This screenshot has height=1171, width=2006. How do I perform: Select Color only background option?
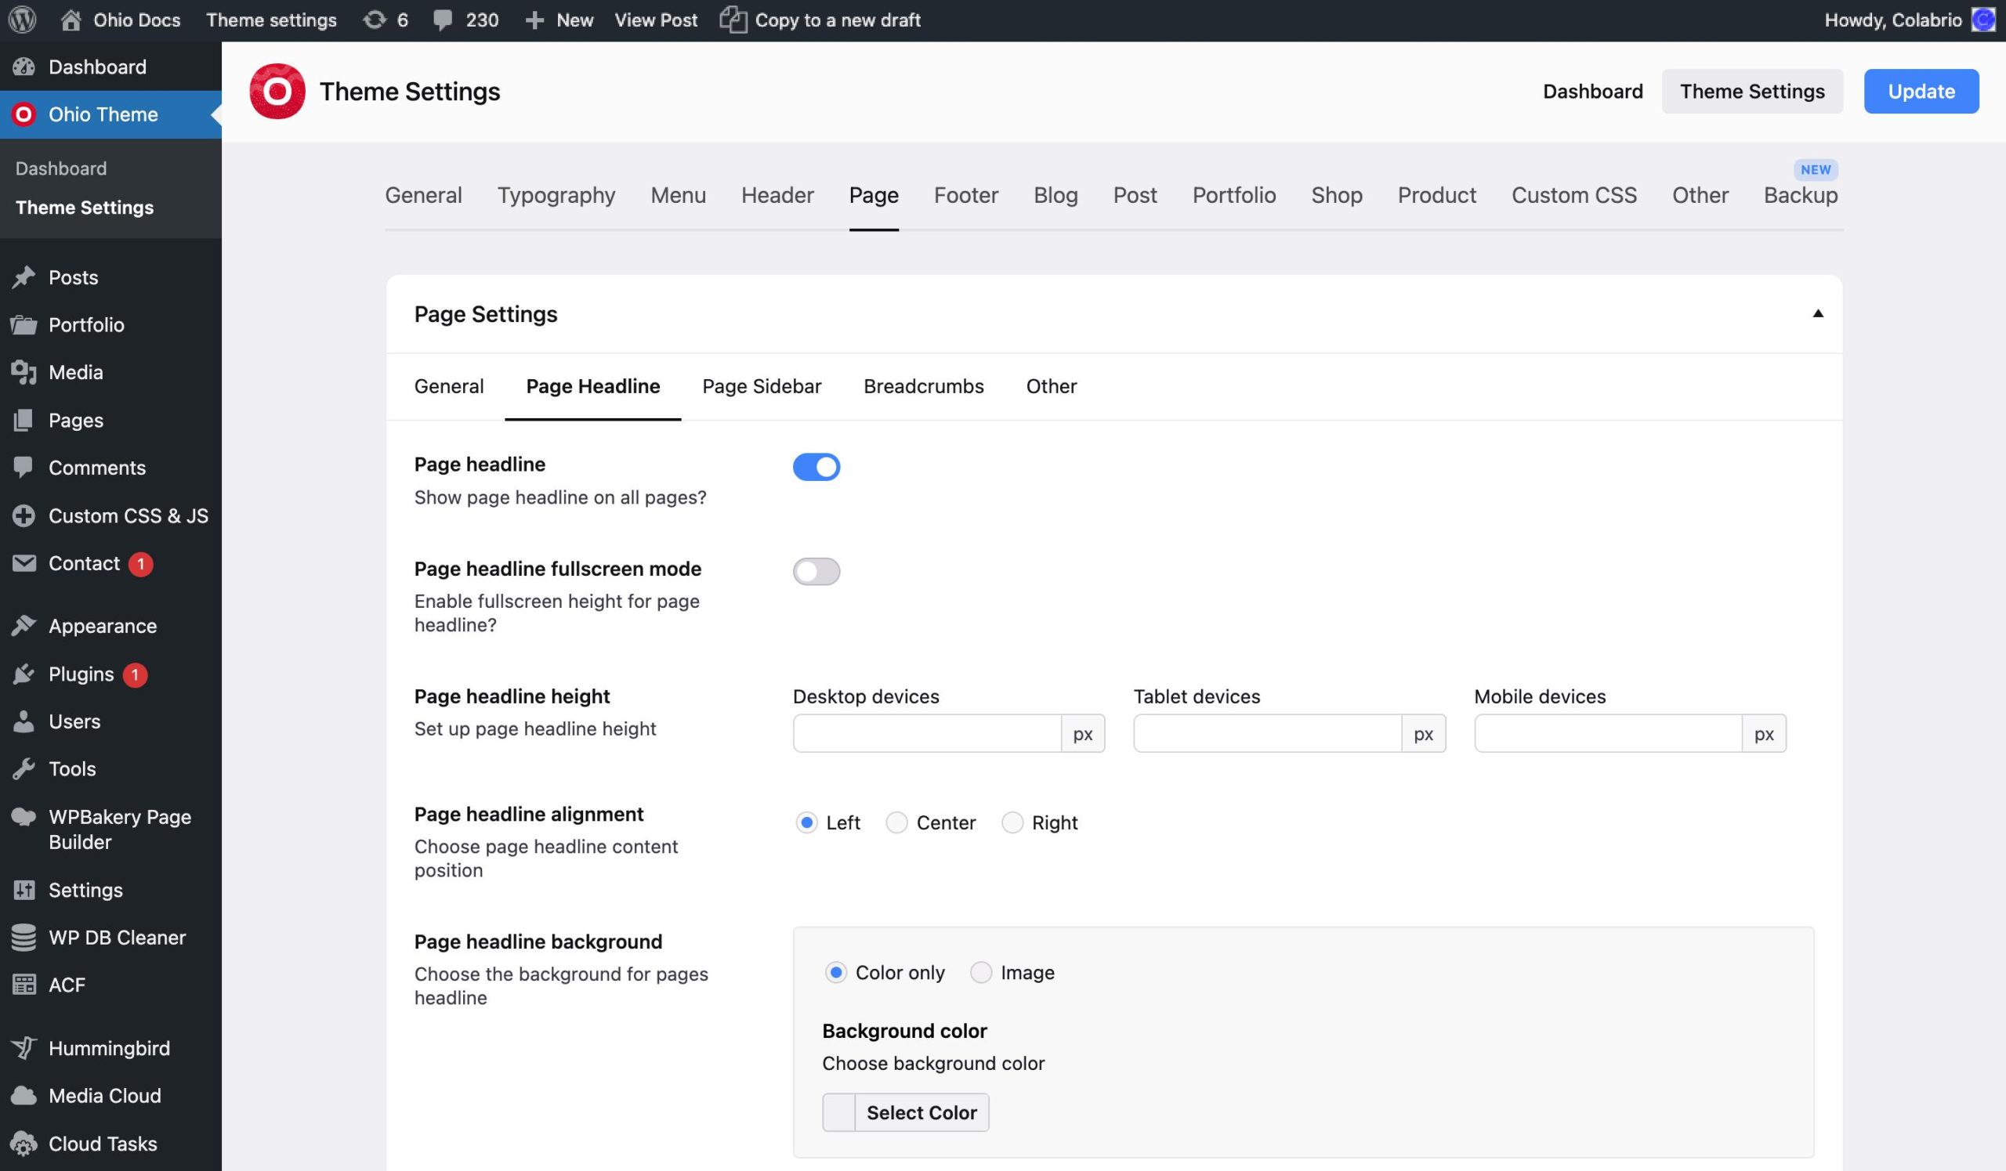point(835,972)
